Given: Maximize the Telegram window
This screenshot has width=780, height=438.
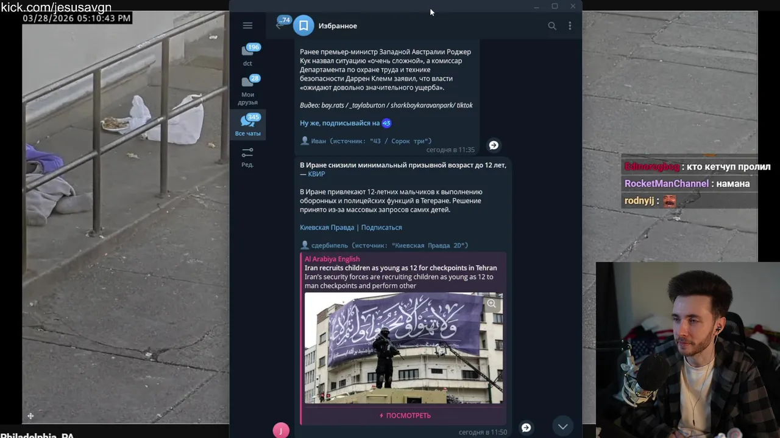Looking at the screenshot, I should pos(555,6).
